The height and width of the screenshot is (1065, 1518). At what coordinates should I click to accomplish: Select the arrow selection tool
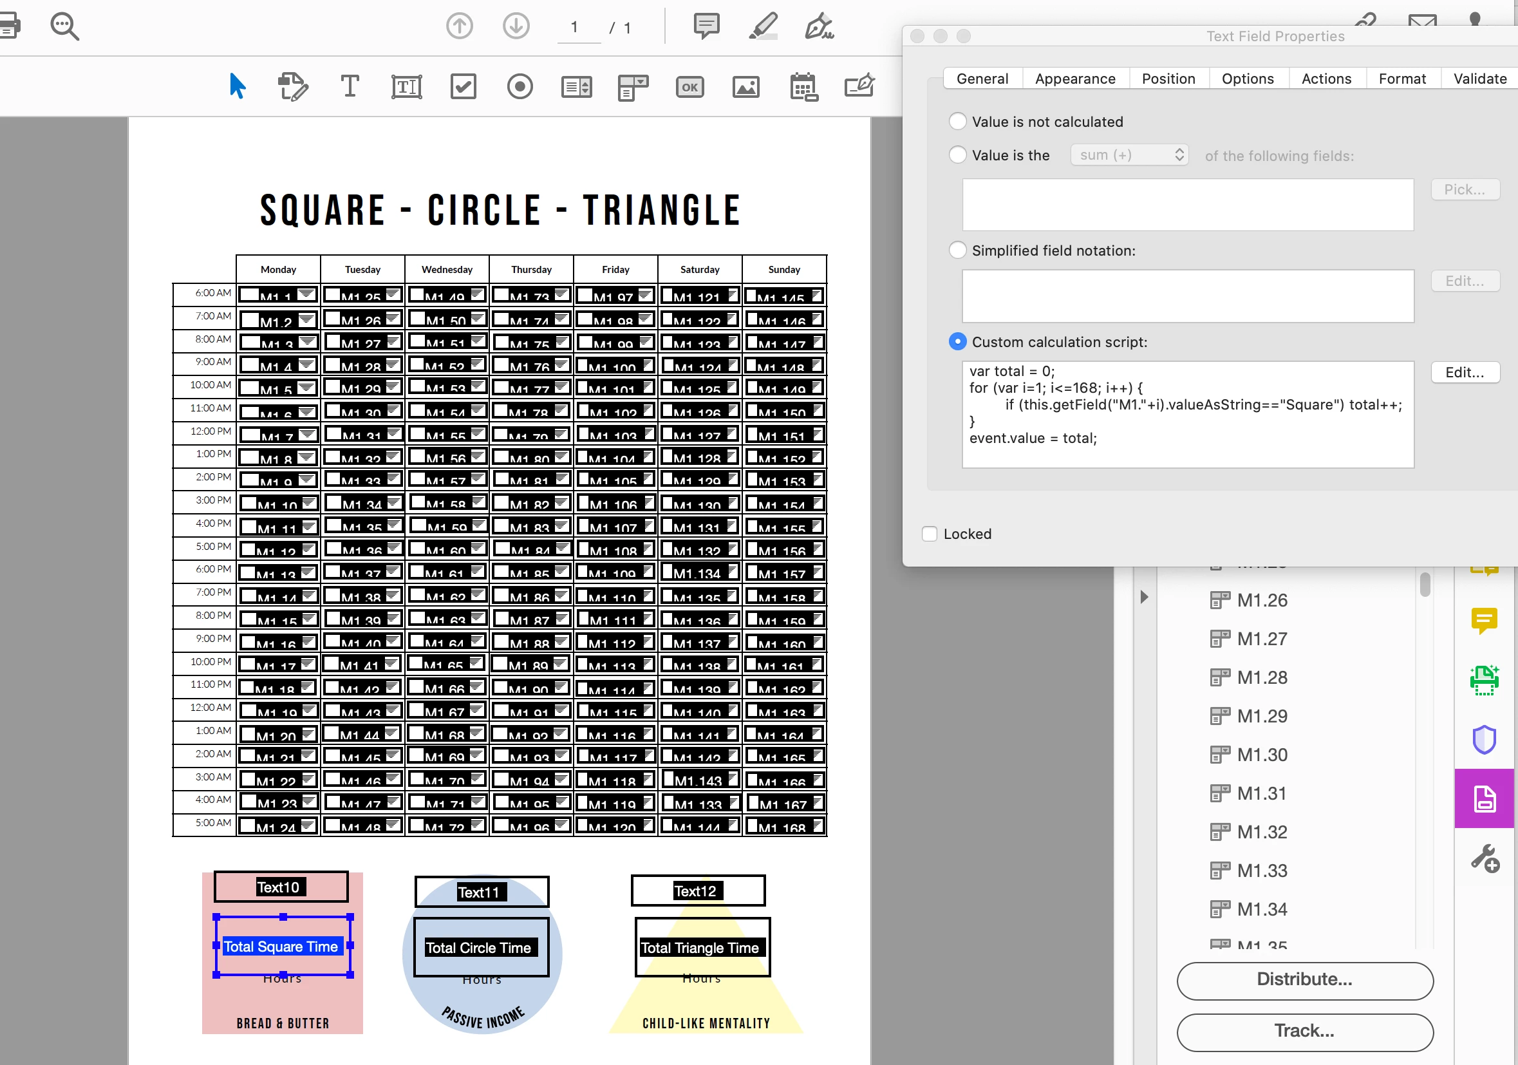238,86
